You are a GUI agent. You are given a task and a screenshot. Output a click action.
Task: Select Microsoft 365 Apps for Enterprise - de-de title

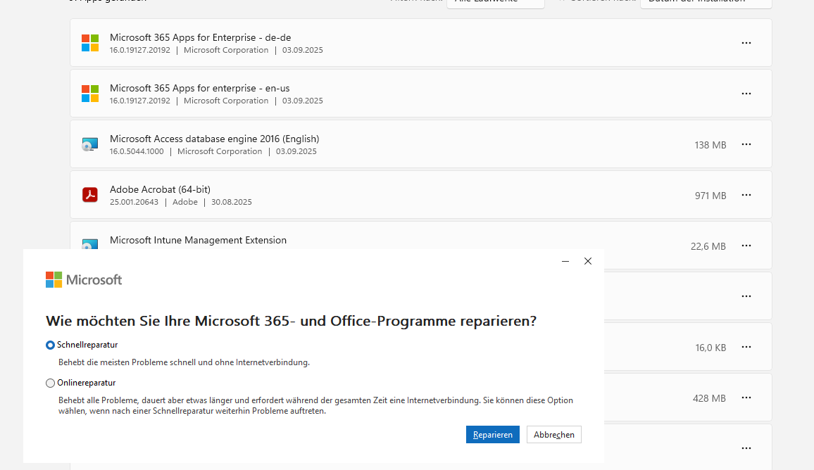[201, 37]
